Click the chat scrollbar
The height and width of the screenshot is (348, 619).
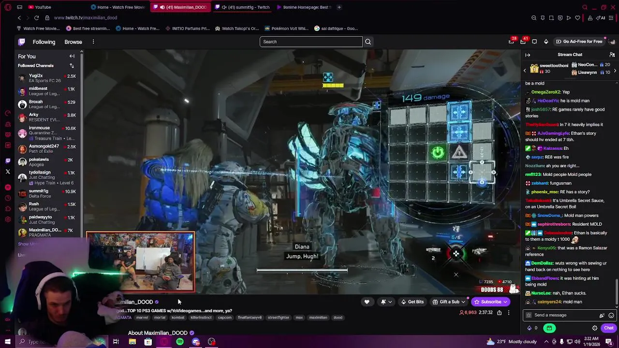tap(616, 292)
